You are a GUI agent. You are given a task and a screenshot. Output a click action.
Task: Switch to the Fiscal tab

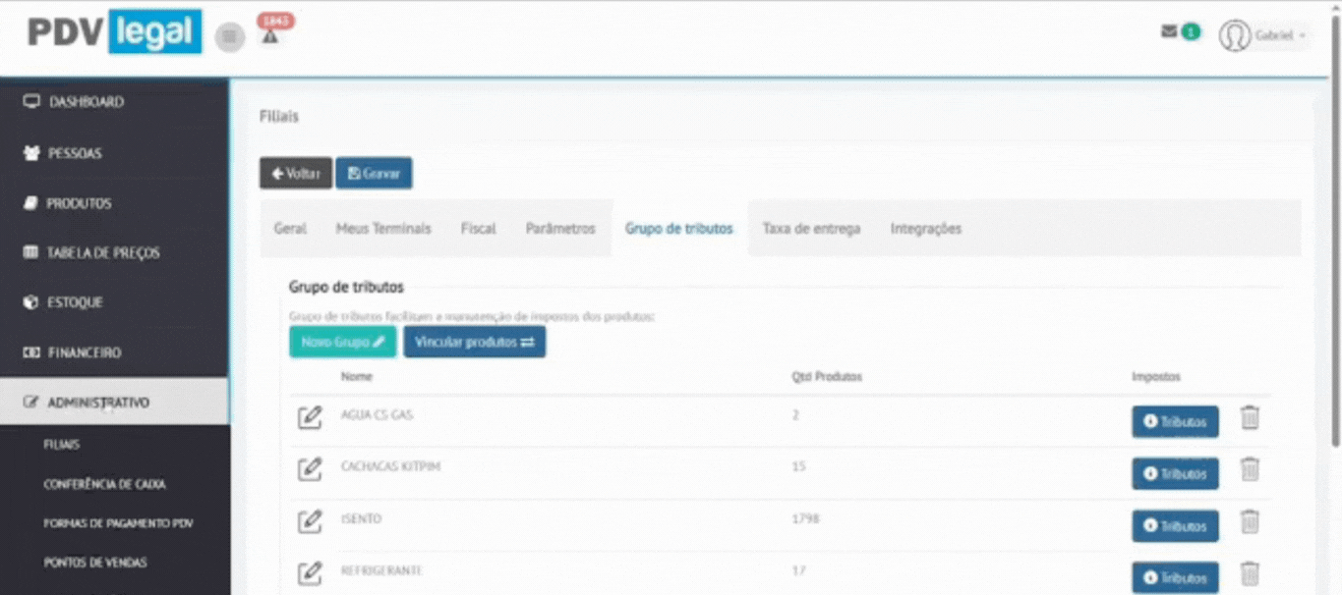[478, 229]
